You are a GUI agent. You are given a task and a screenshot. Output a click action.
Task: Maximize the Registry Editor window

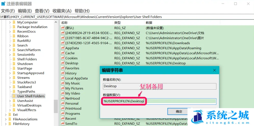236,4
